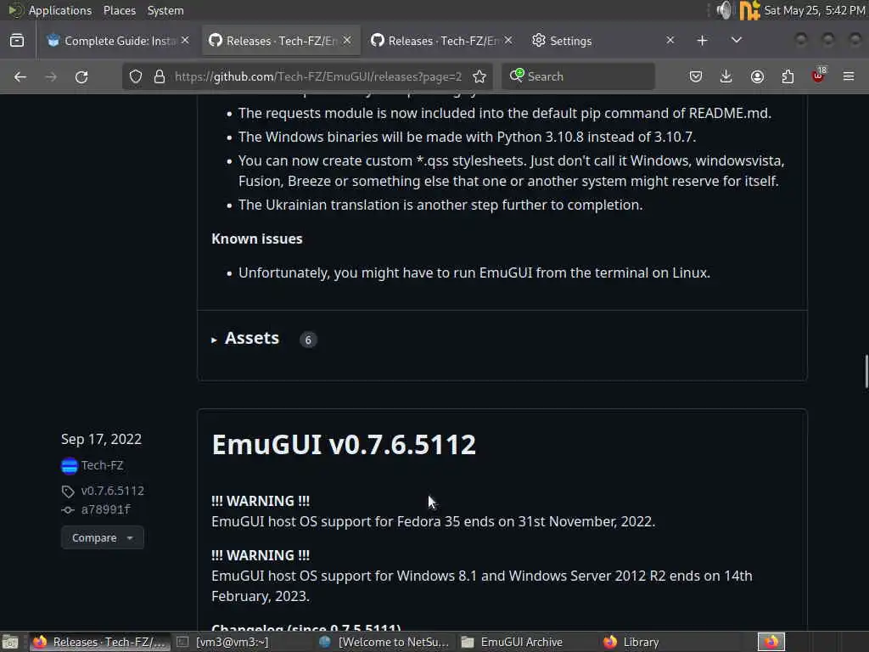Close the active Releases Tech-FZ tab

[x=347, y=41]
